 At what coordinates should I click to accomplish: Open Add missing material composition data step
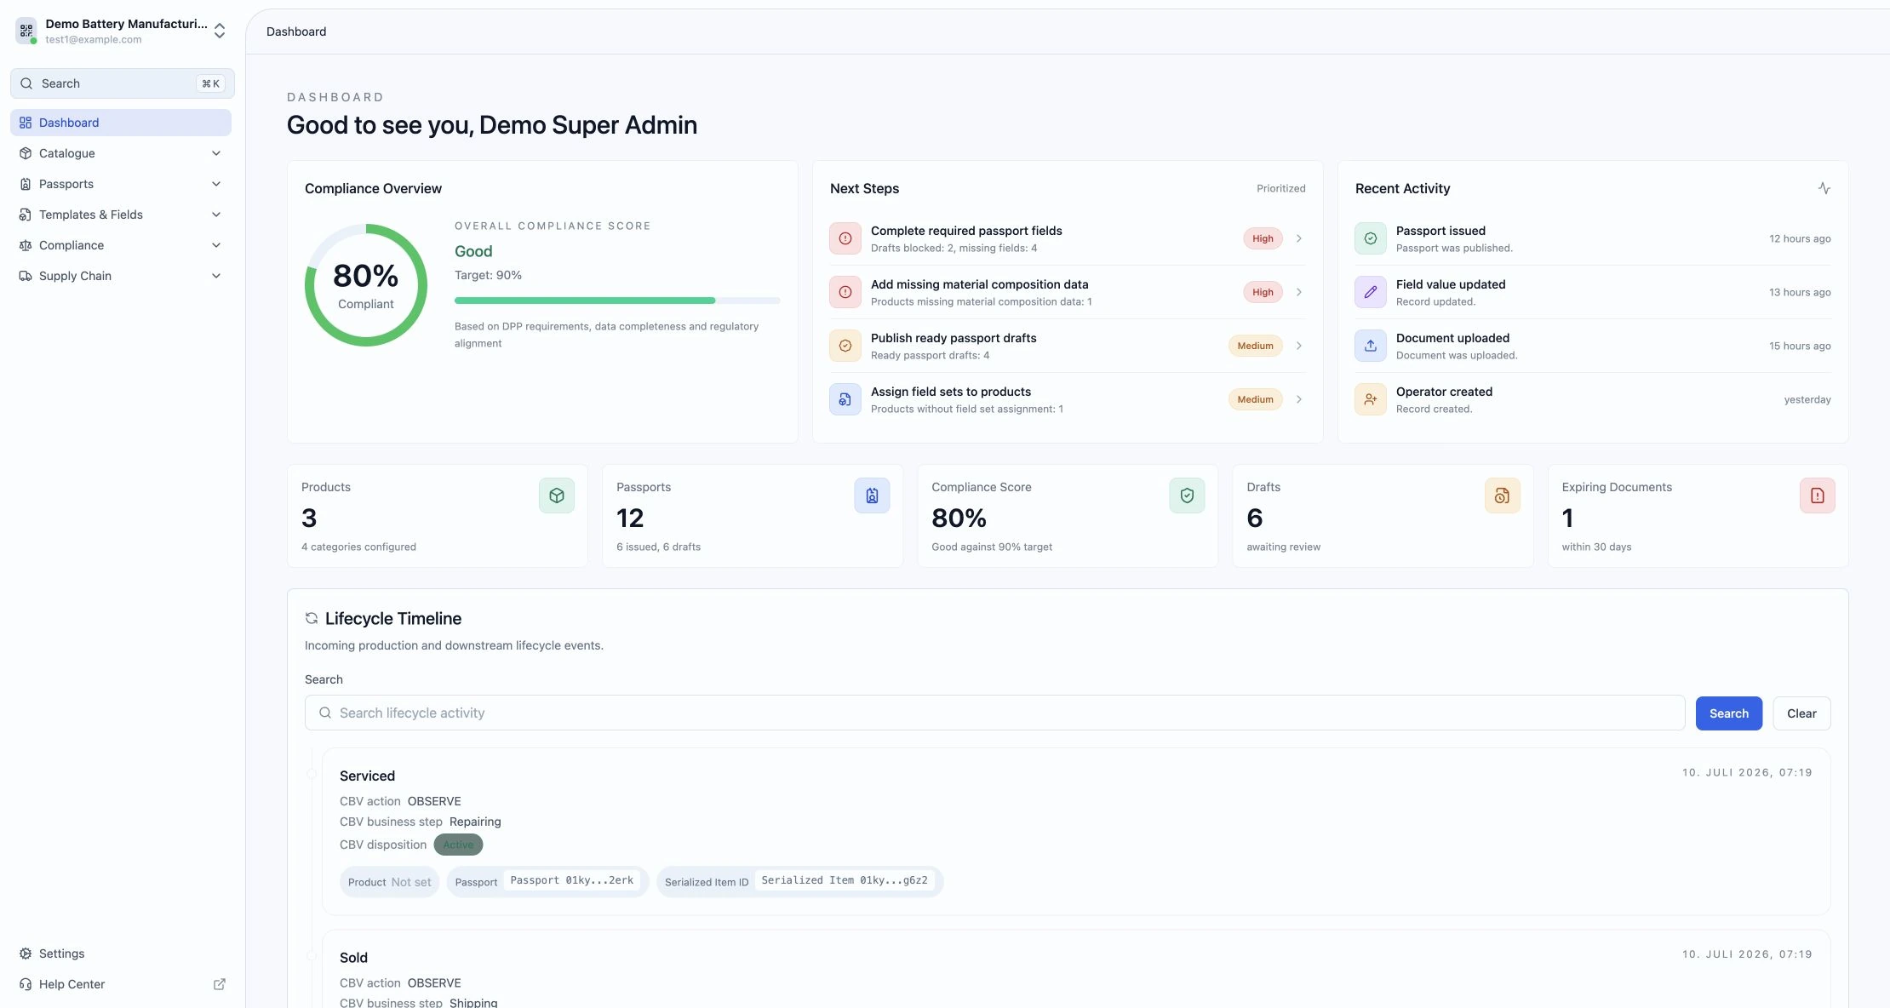1068,292
